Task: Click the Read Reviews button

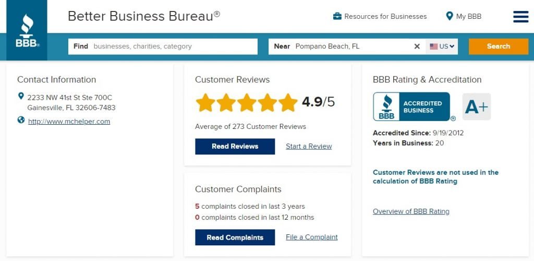Action: pos(235,147)
